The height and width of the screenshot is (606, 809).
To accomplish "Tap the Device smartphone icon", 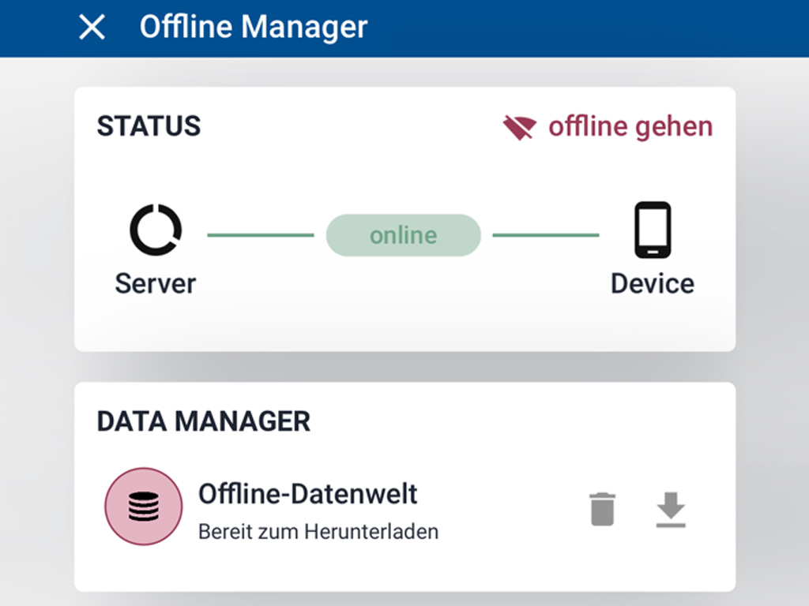I will pos(653,230).
